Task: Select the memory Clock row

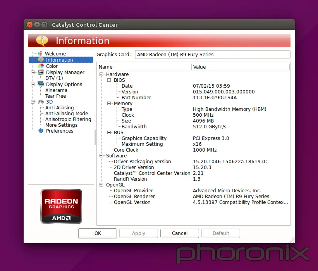Action: tap(194, 115)
